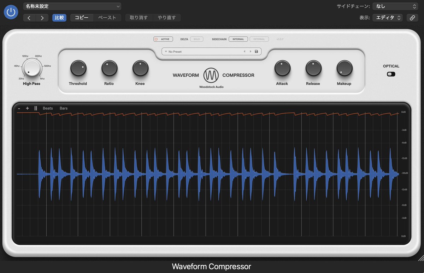The height and width of the screenshot is (273, 424).
Task: Click the Makeup knob
Action: click(x=344, y=68)
